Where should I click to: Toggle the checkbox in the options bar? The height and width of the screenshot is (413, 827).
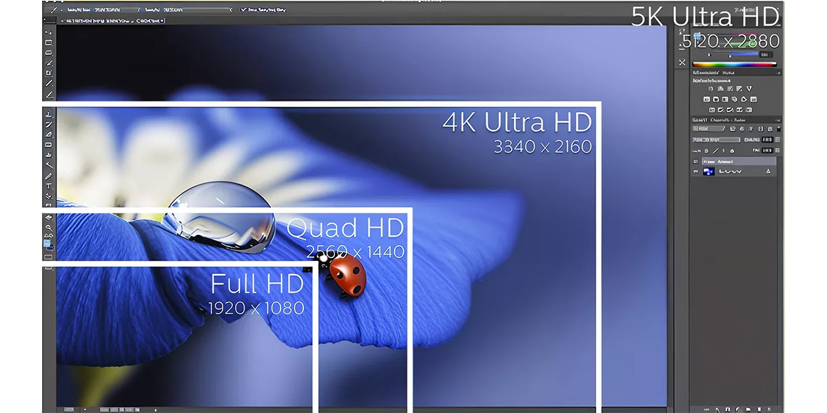tap(243, 10)
